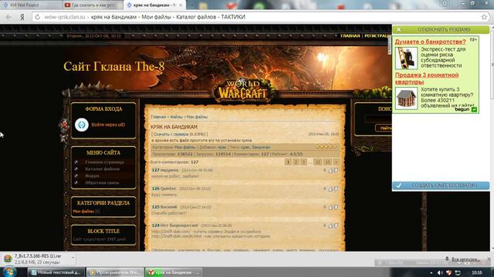Switch to 'Проигрыватель Win...' taskbar window

(115, 272)
